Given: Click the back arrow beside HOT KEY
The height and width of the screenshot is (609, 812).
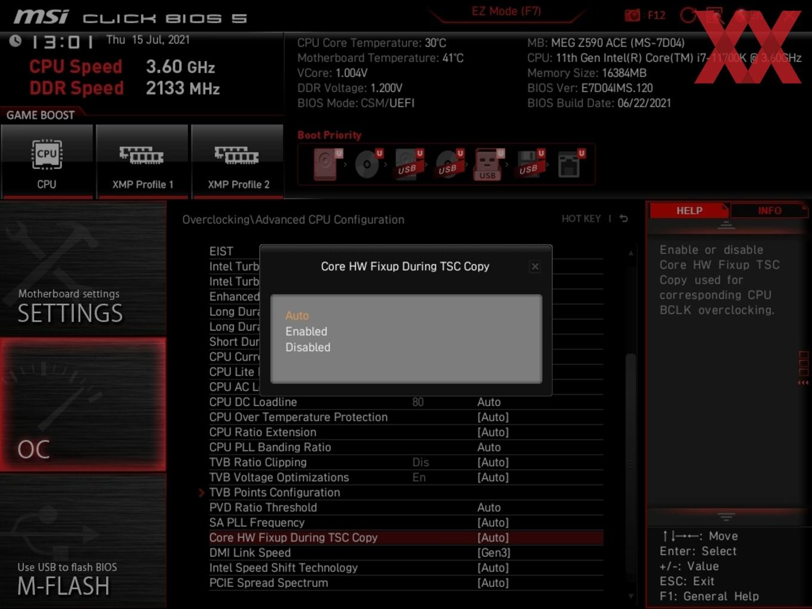Looking at the screenshot, I should click(x=623, y=219).
